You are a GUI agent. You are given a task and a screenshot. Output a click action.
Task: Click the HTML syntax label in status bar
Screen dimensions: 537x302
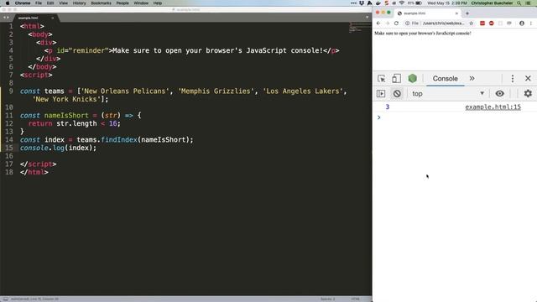coord(355,299)
